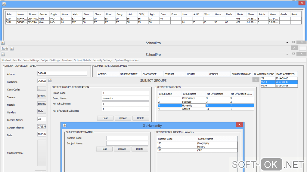Click the Java icon in Subject Groups title bar
Viewport: 307px width, 172px height.
pyautogui.click(x=50, y=80)
